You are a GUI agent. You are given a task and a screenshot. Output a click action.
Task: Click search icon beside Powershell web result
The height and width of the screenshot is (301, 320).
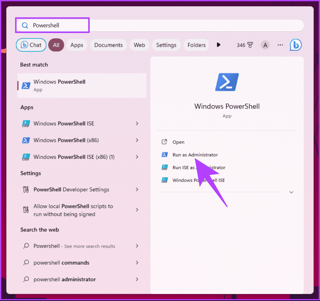point(26,246)
